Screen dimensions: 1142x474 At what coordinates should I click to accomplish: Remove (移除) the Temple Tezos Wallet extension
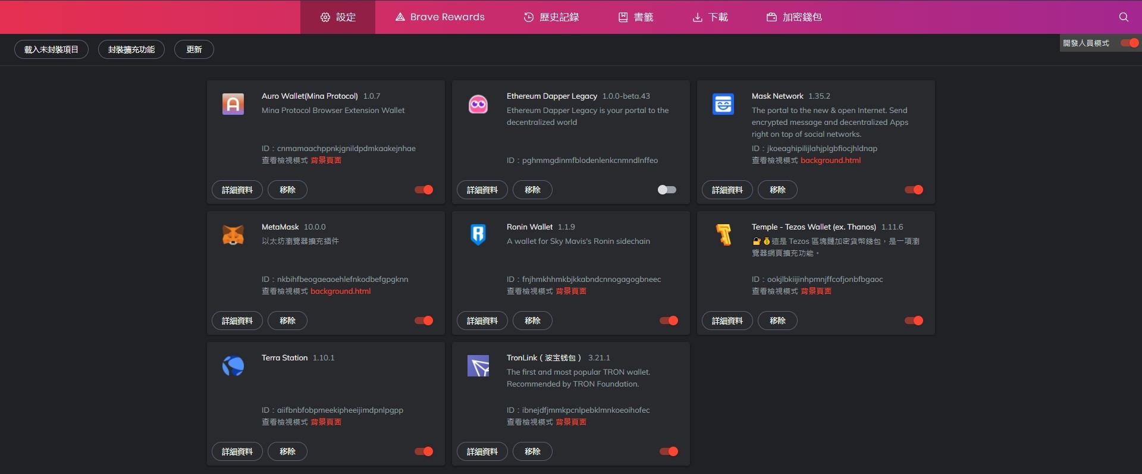click(777, 321)
